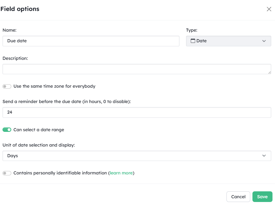
Task: Click the Days option in unit selector
Action: coord(13,156)
